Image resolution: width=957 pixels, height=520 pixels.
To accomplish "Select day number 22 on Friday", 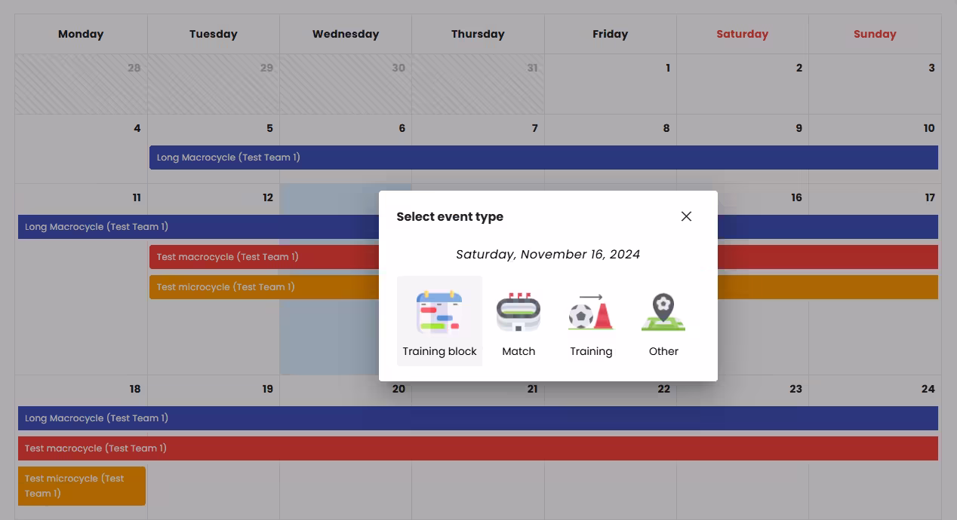I will coord(663,389).
